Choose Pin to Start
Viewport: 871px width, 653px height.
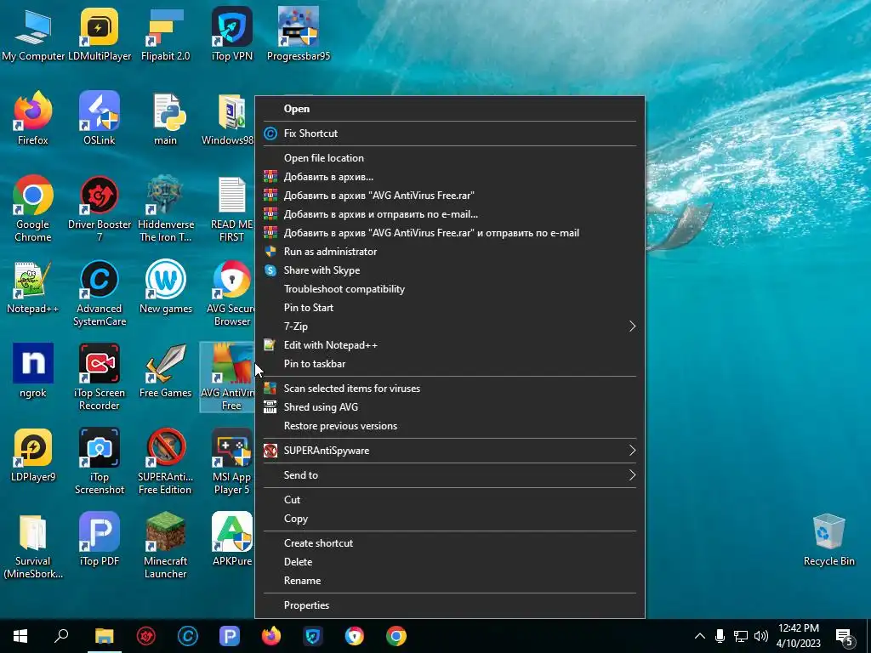click(x=449, y=308)
